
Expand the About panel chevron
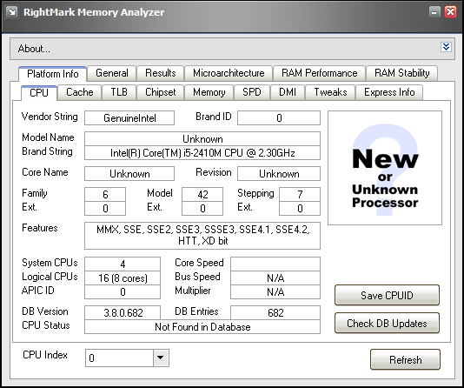(x=446, y=47)
